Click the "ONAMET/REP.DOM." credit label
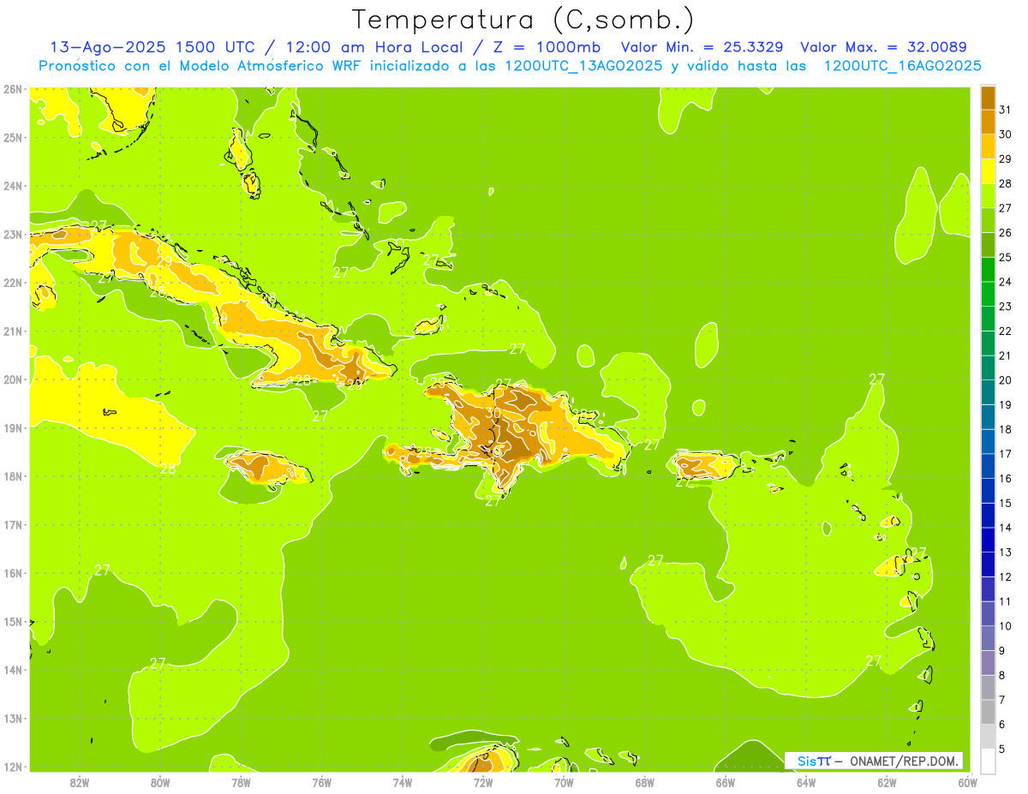This screenshot has height=794, width=1028. pyautogui.click(x=904, y=761)
